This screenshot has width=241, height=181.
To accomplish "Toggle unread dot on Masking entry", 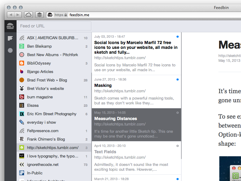I will pyautogui.click(x=177, y=79).
